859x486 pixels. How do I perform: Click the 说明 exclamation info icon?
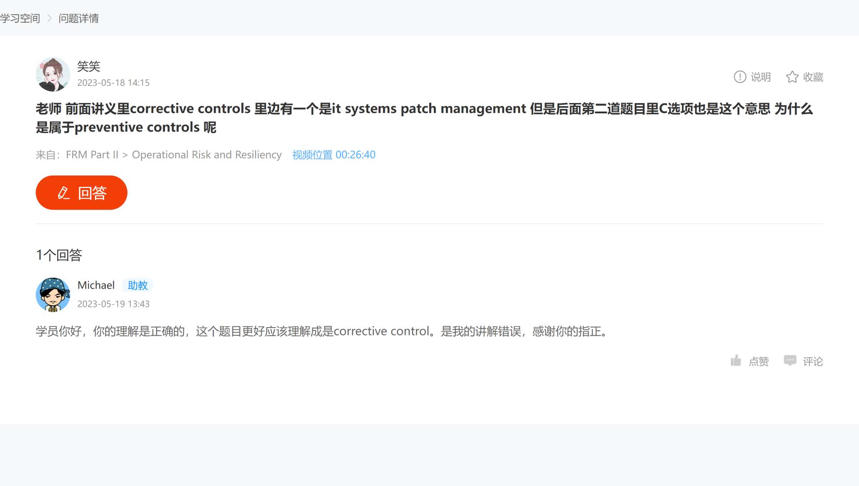740,77
